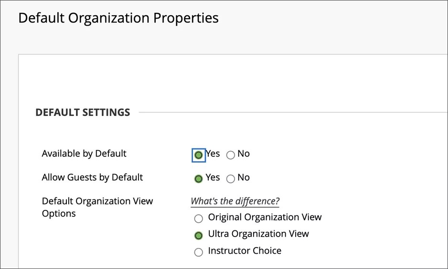Select No radio for Available by Default
448x269 pixels.
(x=231, y=155)
